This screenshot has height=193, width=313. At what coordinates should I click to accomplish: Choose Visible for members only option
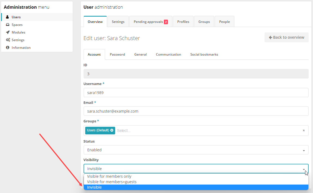click(109, 176)
